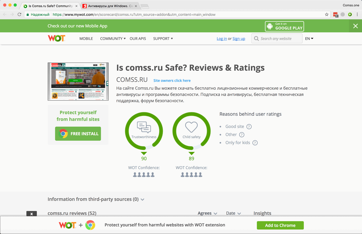Click the 'Only for kids' reason text
Image resolution: width=362 pixels, height=234 pixels.
(238, 143)
